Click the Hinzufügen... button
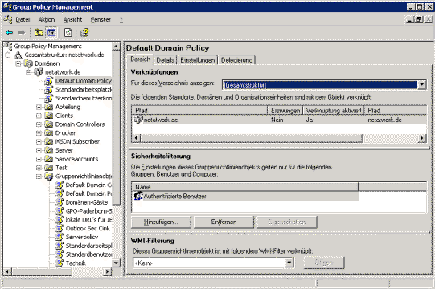 coord(161,222)
